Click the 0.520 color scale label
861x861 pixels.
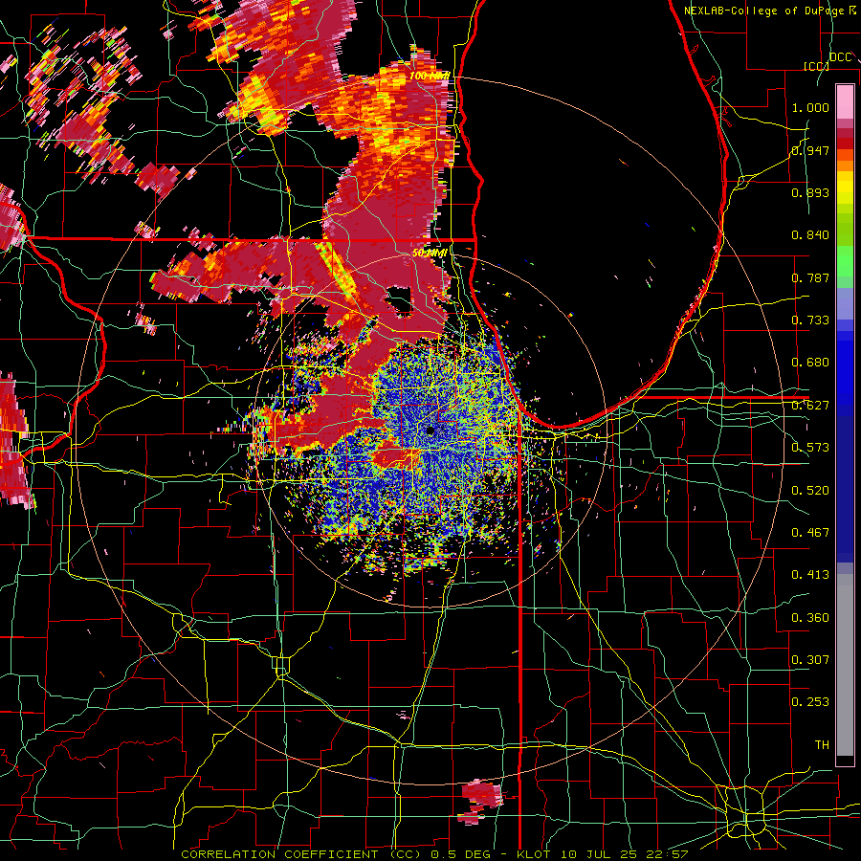click(810, 491)
